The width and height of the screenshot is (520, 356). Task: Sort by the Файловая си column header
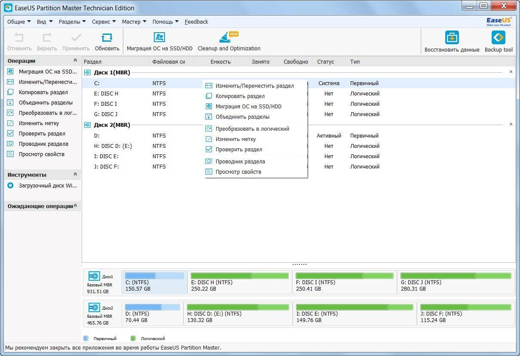[x=172, y=61]
